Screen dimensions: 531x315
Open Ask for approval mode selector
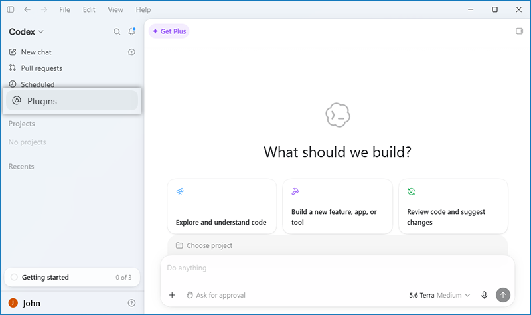coord(216,295)
